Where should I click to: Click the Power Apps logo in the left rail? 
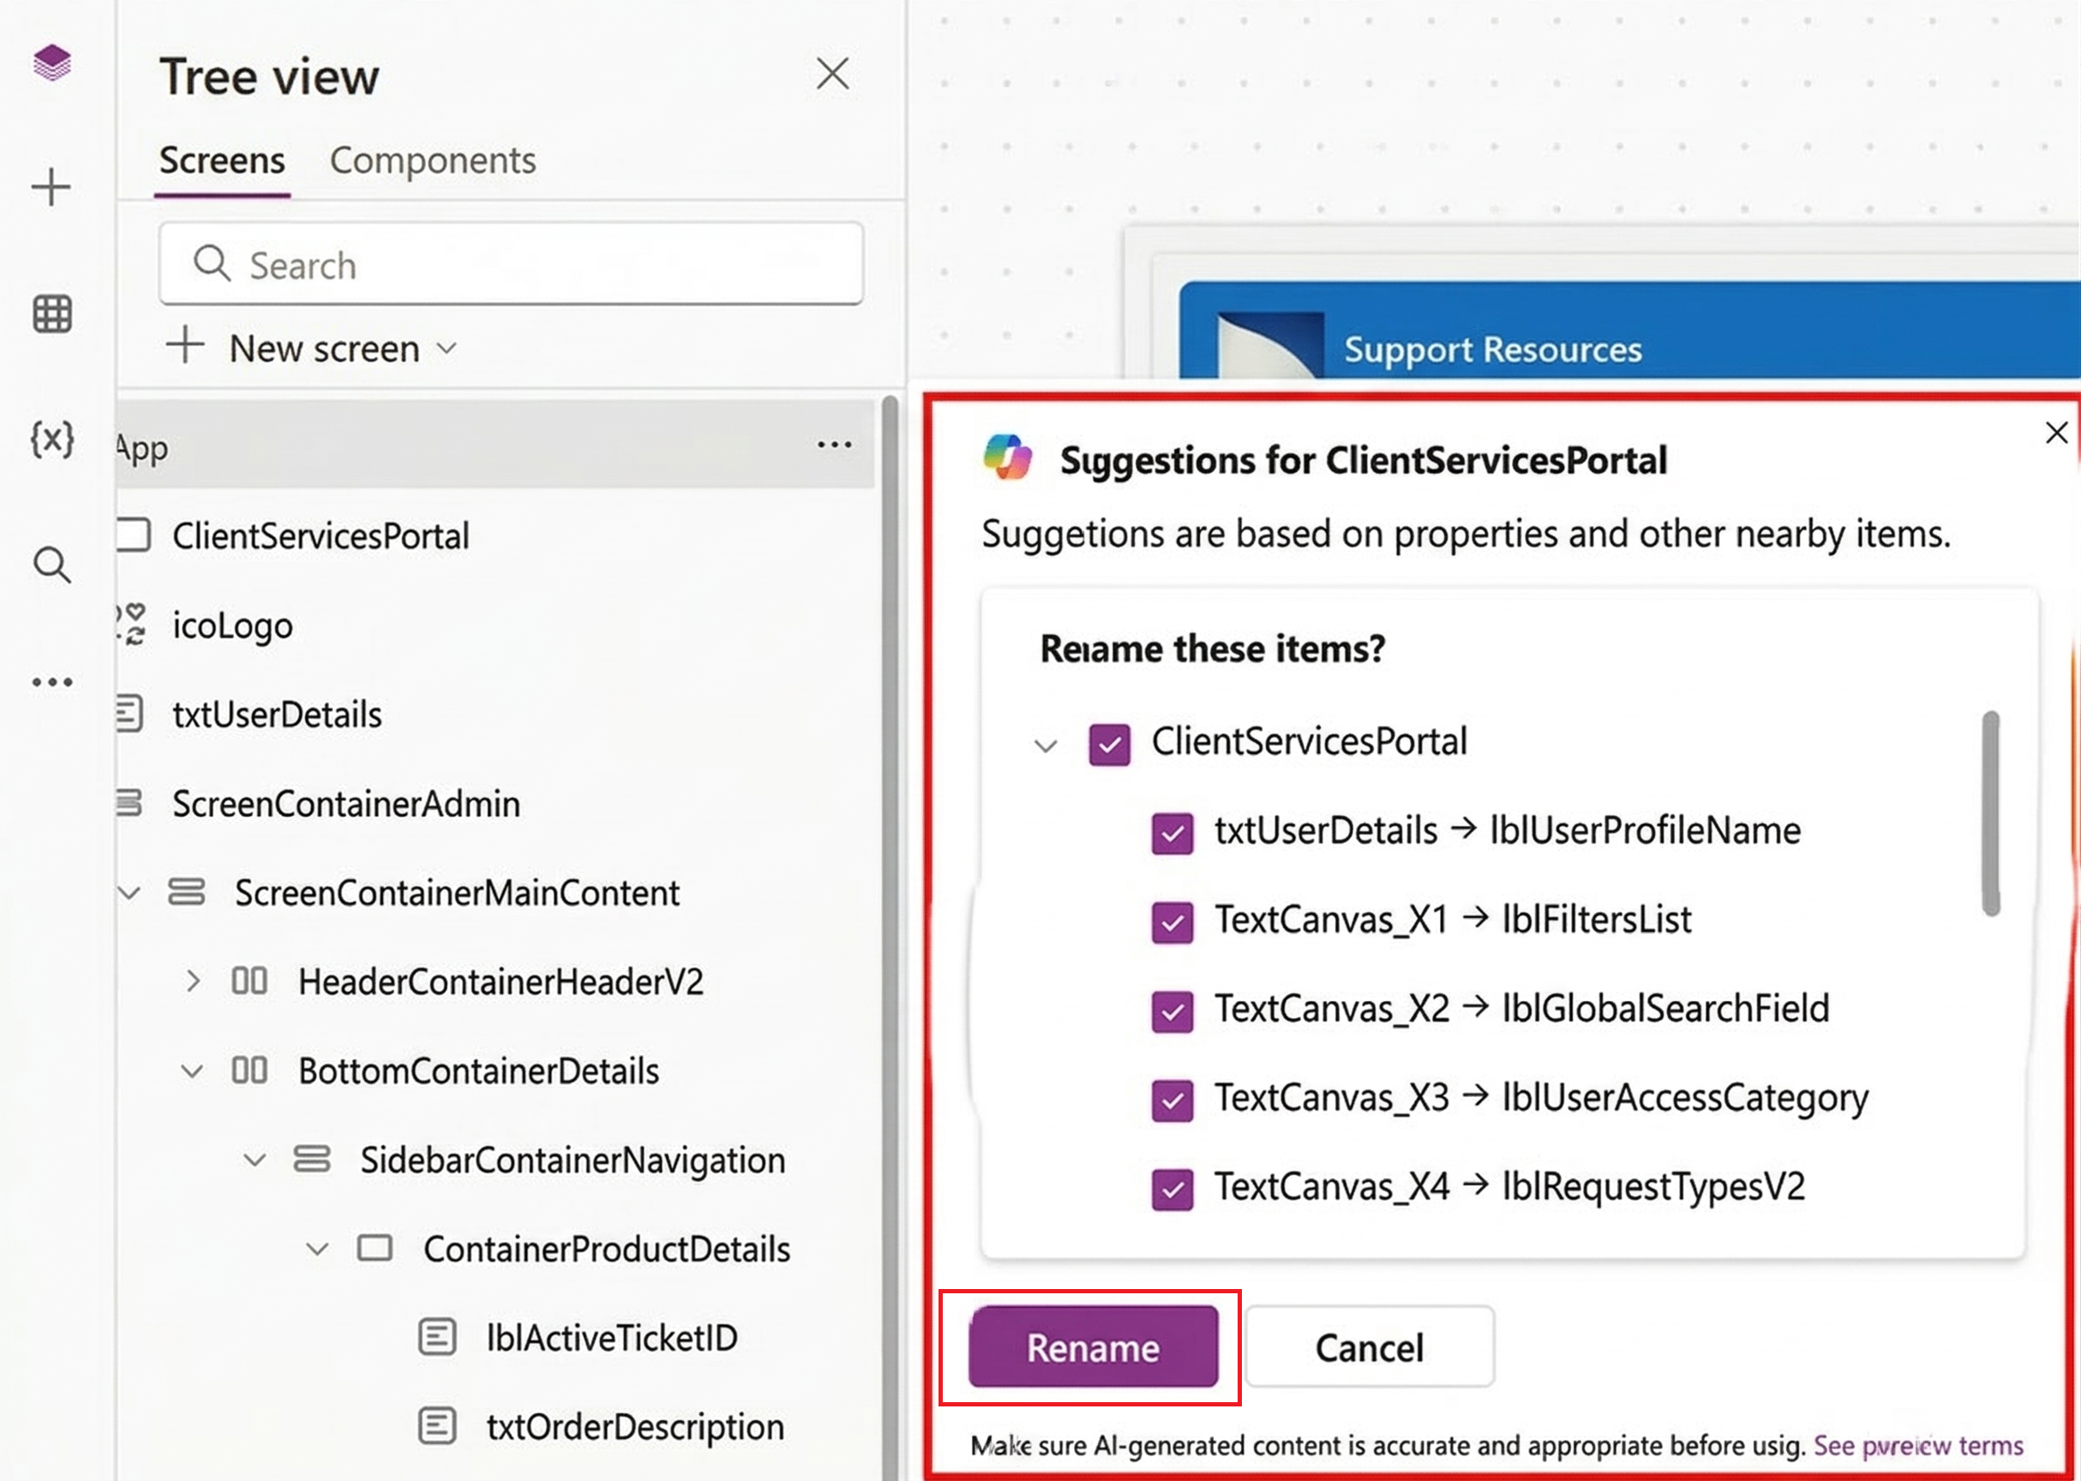pos(51,62)
